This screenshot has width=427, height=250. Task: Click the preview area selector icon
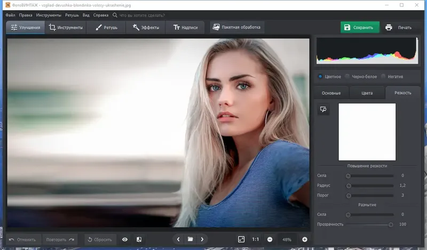pyautogui.click(x=323, y=109)
